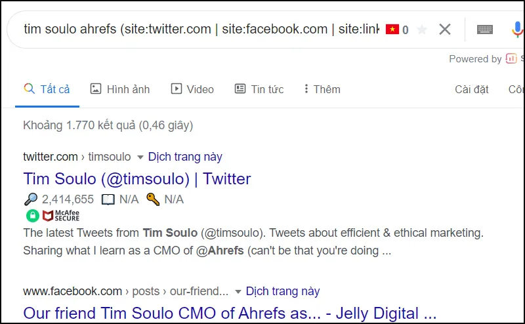Click the Vietnam flag icon in search bar

tap(392, 30)
